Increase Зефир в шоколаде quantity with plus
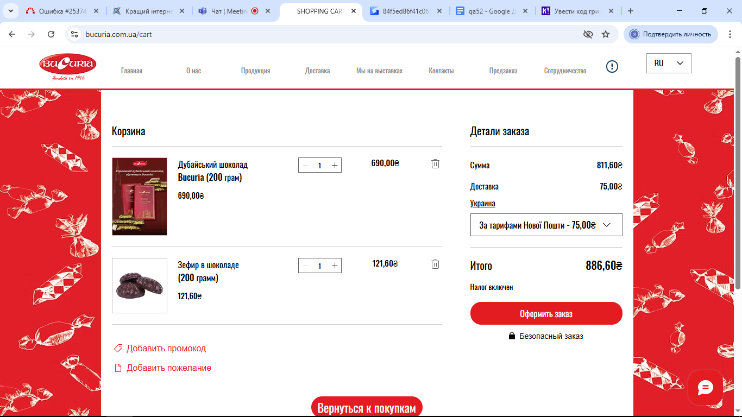 tap(335, 266)
